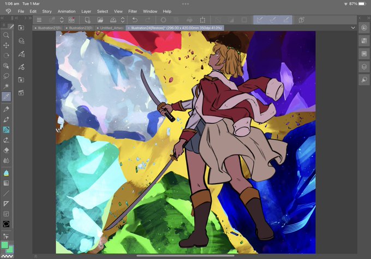Select the Blend droplets tool
Image resolution: width=371 pixels, height=259 pixels.
coord(6,161)
